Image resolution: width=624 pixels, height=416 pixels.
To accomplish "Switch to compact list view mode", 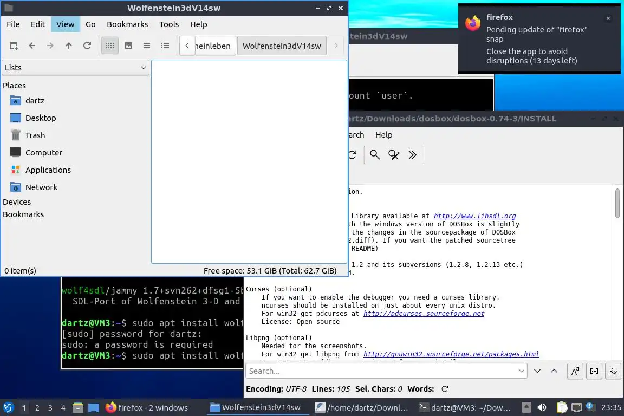I will [x=147, y=46].
